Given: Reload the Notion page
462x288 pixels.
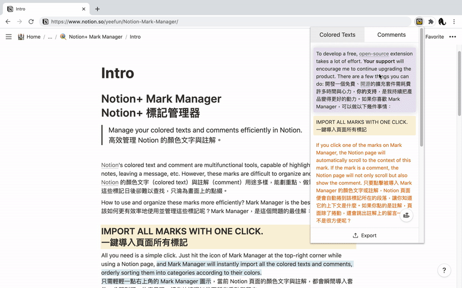Looking at the screenshot, I should (x=31, y=21).
